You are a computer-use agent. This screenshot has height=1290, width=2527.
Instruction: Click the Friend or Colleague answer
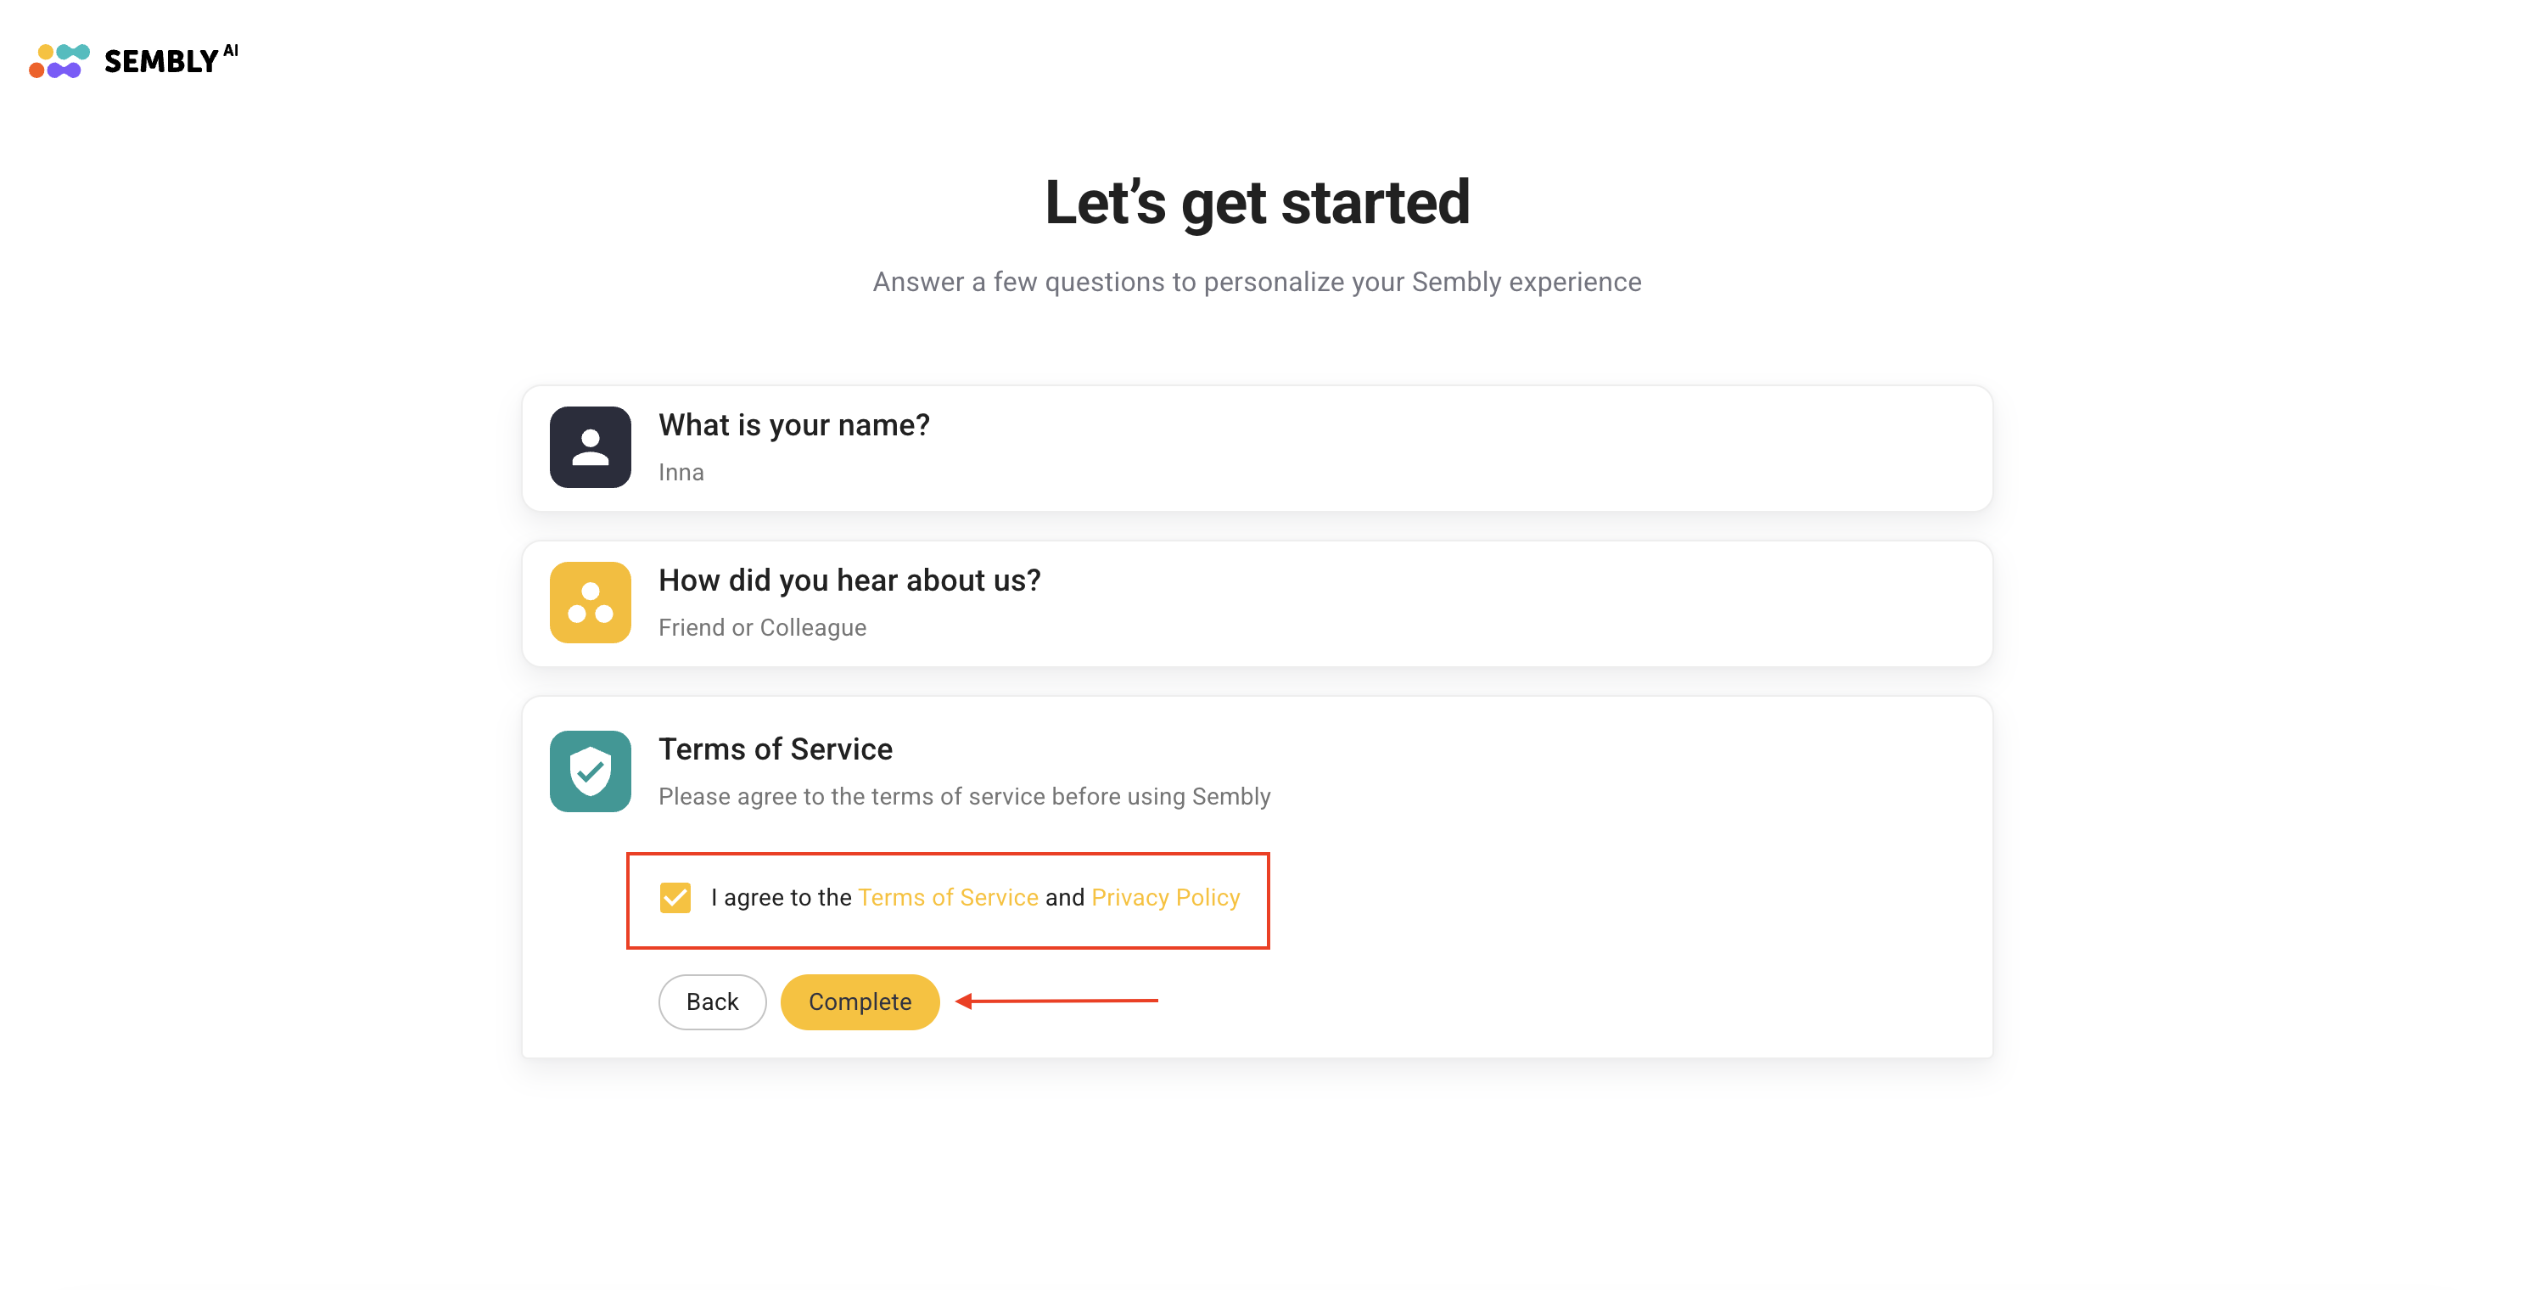(x=761, y=628)
